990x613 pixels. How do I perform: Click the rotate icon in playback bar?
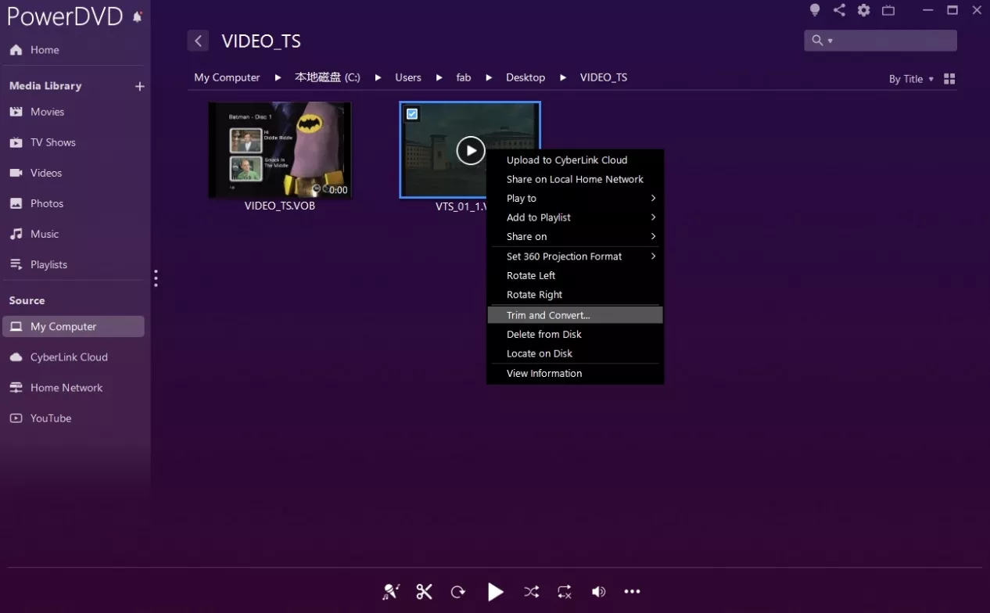tap(458, 592)
